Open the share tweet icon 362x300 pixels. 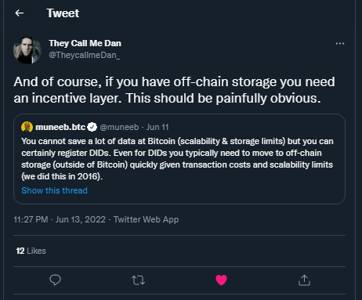coord(304,280)
